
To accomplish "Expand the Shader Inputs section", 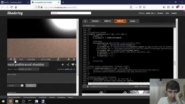I will 84,26.
